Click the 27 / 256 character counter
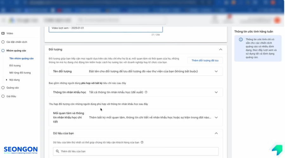The image size is (285, 158). 156,35
